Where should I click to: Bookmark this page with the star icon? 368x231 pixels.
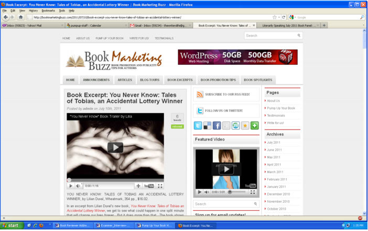pos(274,17)
